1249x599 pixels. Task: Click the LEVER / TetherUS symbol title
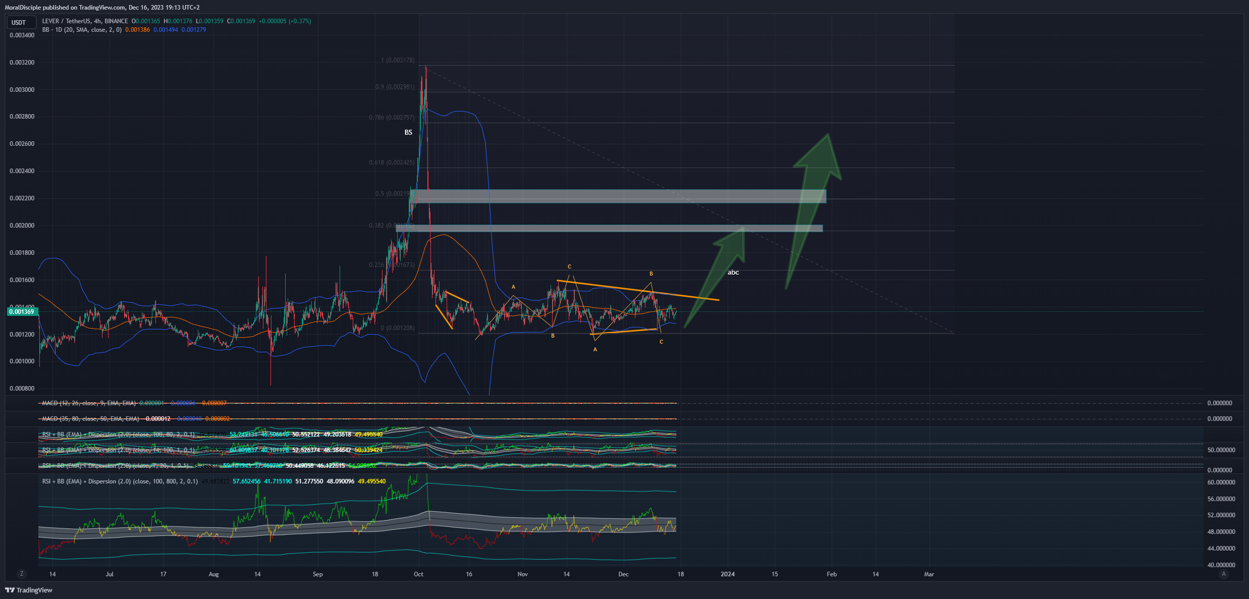pos(85,21)
